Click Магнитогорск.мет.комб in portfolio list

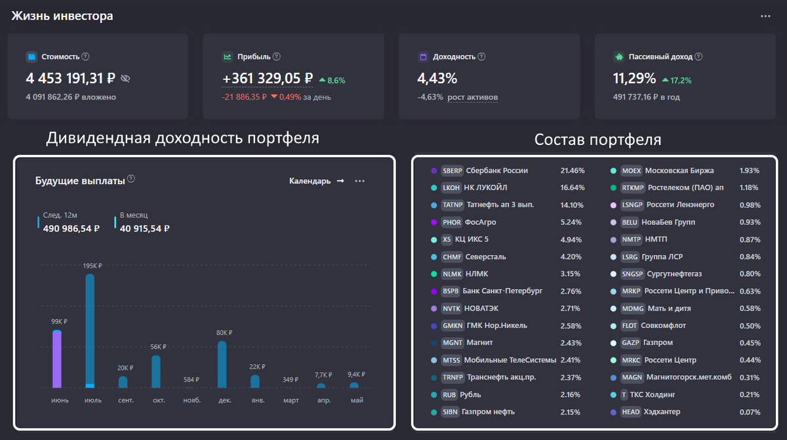click(690, 377)
